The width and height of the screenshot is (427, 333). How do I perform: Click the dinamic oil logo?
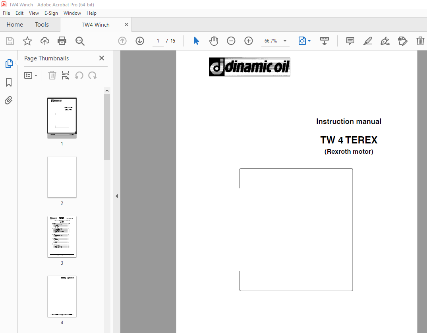point(249,67)
